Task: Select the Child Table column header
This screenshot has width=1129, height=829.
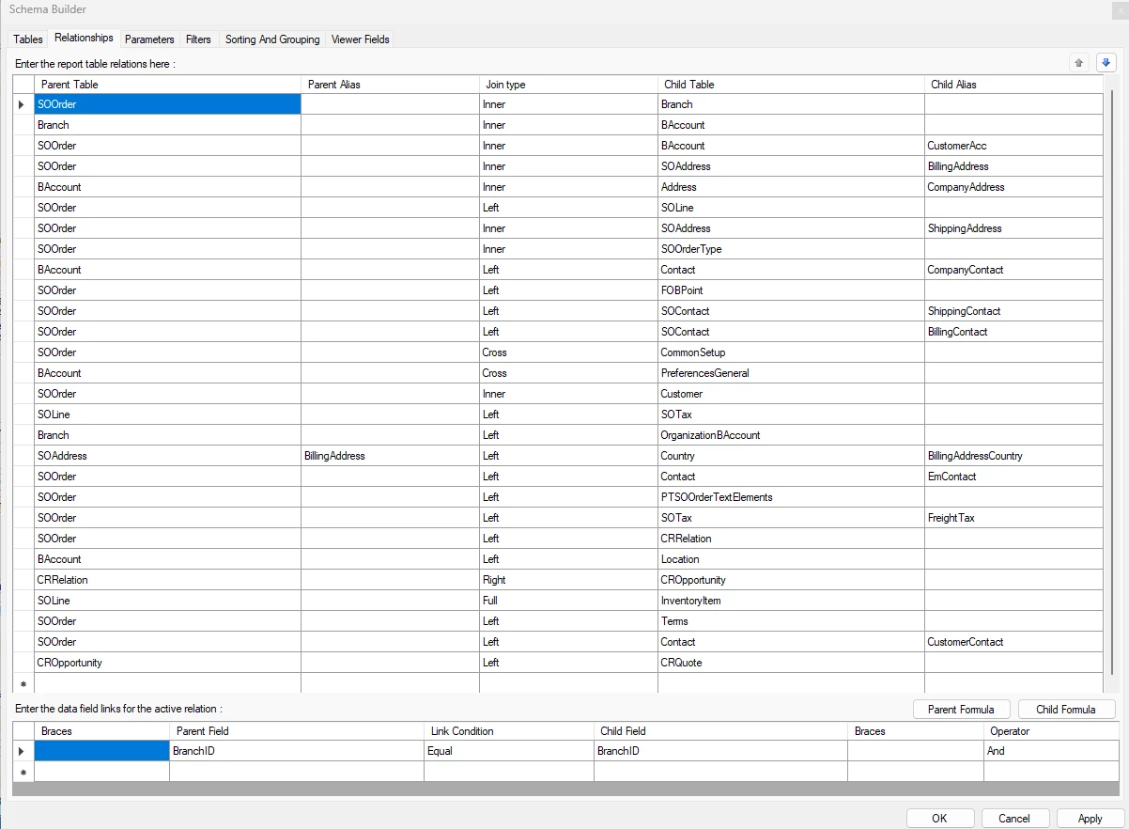Action: pos(791,85)
